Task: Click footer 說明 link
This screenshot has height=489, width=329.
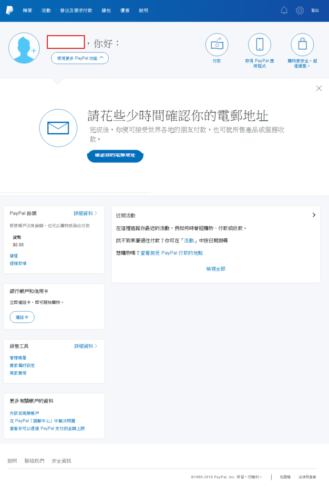Action: pos(12,461)
